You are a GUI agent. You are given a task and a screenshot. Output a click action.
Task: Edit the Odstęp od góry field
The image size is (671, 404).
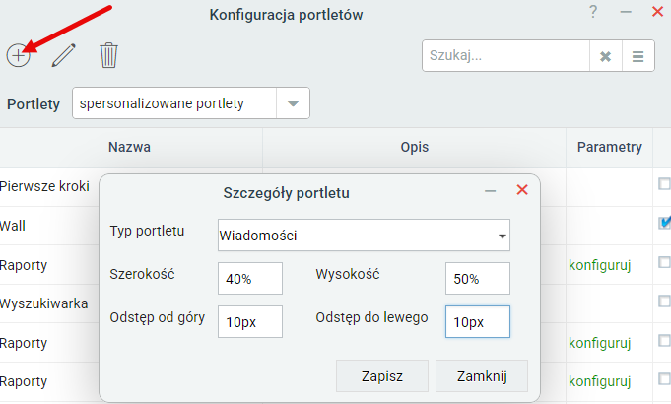[x=250, y=322]
